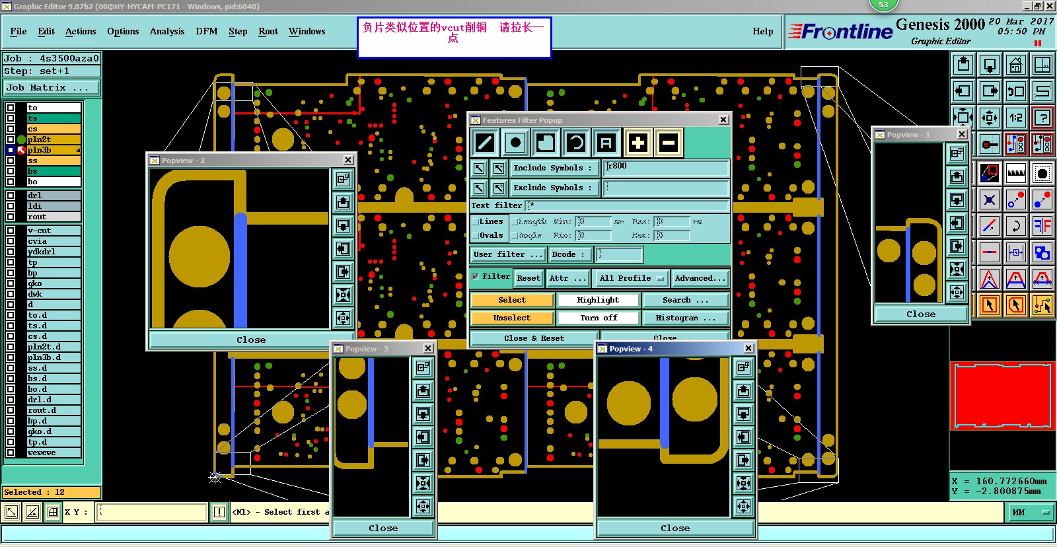
Task: Toggle the checkbox for layer 'v-cut'
Action: 11,231
